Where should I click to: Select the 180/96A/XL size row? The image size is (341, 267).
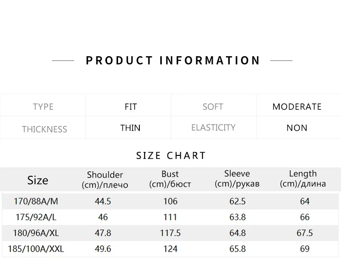pos(170,233)
